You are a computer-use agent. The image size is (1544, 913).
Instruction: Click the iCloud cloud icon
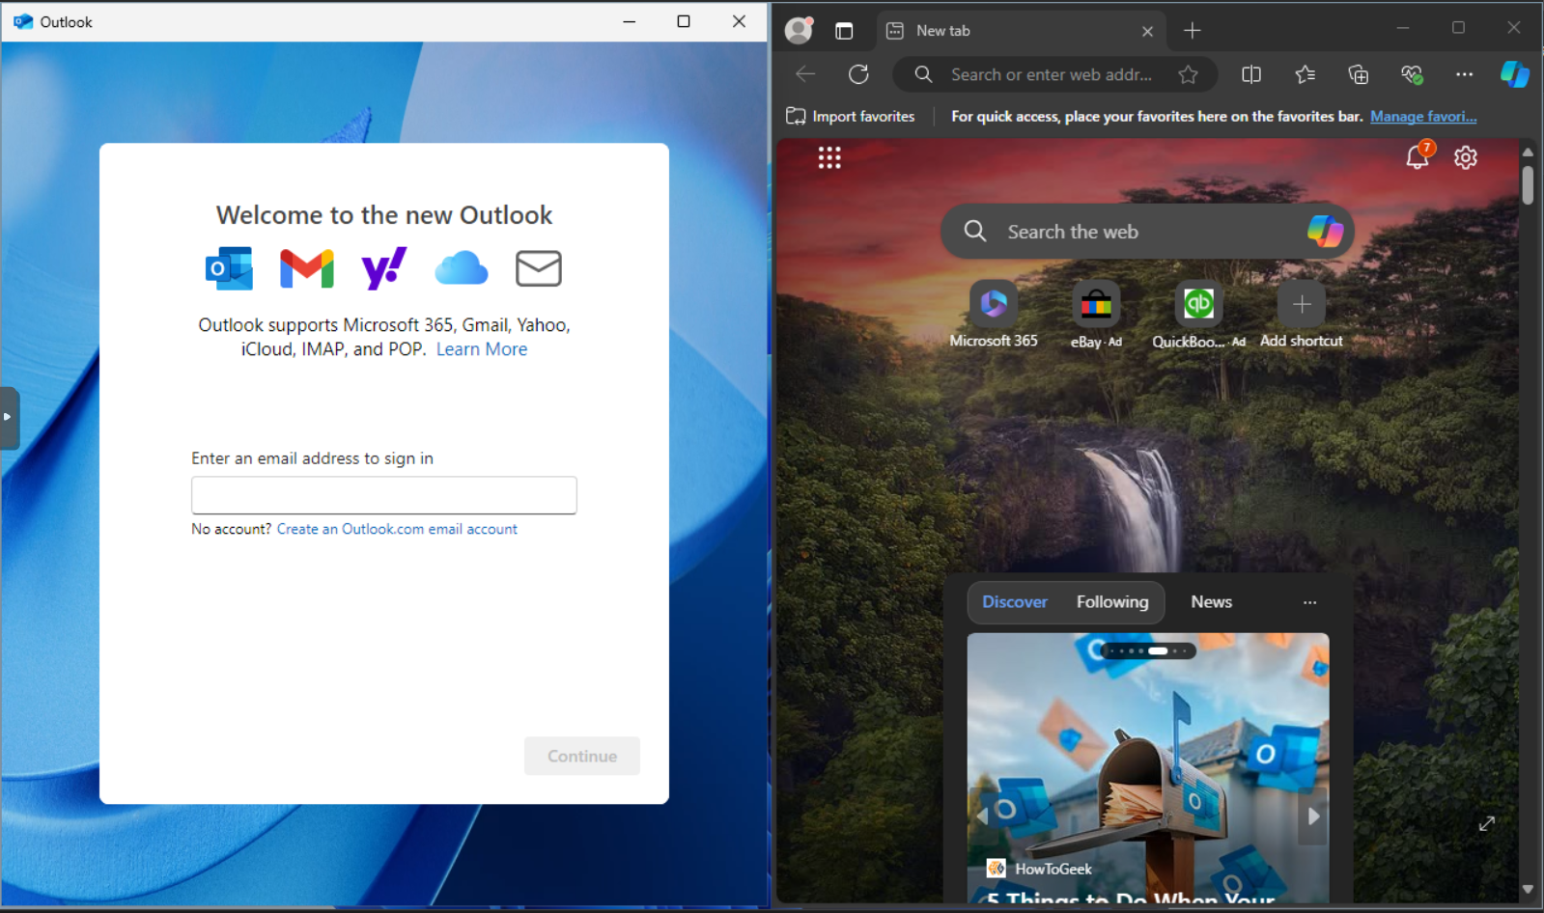(462, 268)
